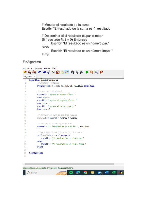Click the Leer numero2 line
Screen dimensions: 164x213
click(44, 103)
